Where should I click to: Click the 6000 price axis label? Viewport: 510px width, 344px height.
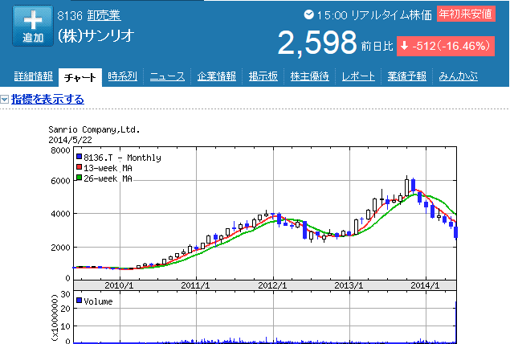60,181
